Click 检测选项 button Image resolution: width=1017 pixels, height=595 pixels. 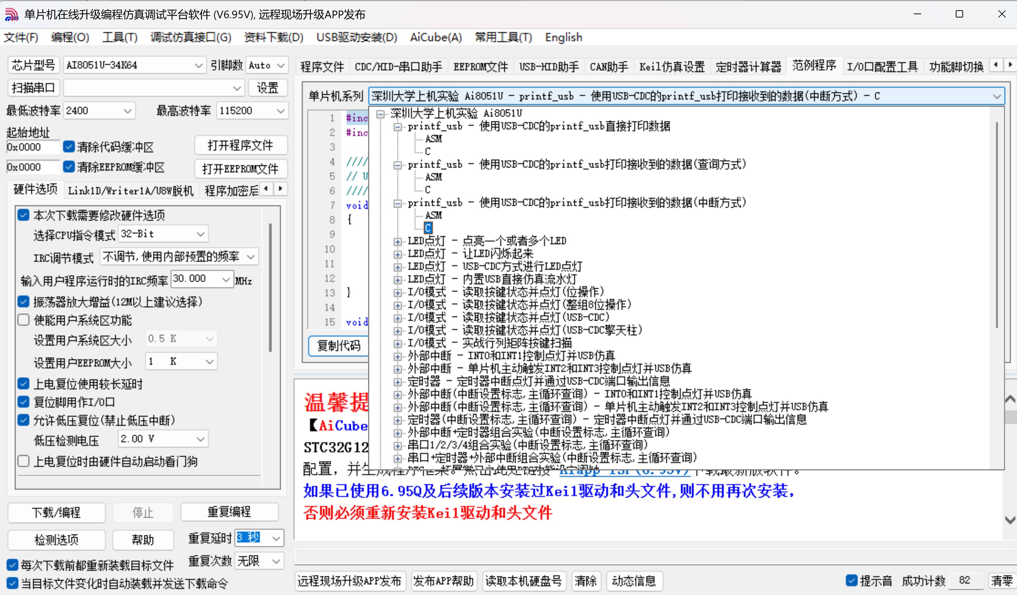(x=56, y=540)
